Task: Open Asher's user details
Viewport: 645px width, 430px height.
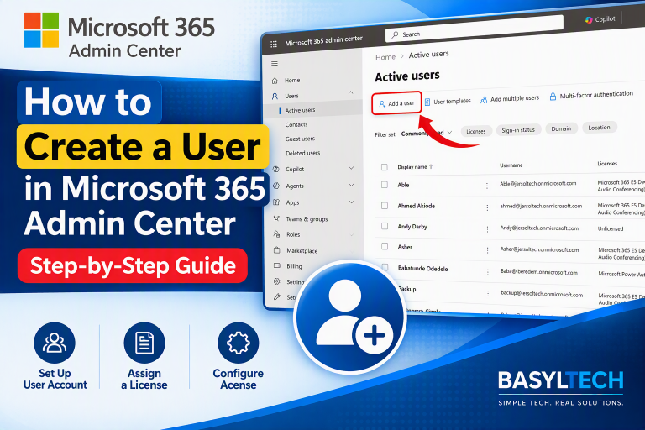Action: [405, 247]
